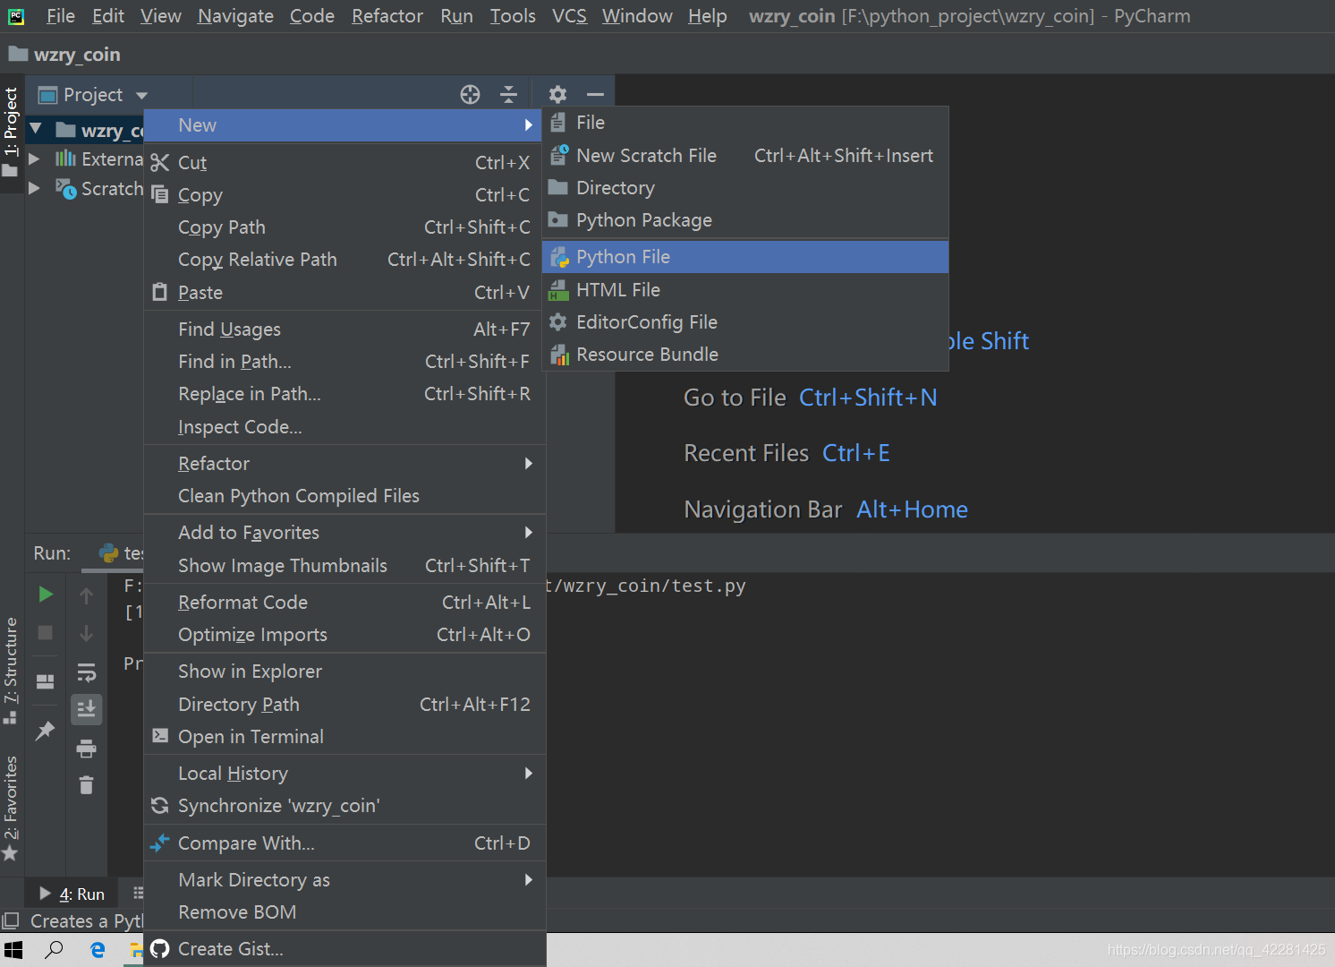
Task: Click the green Run play icon
Action: 46,595
